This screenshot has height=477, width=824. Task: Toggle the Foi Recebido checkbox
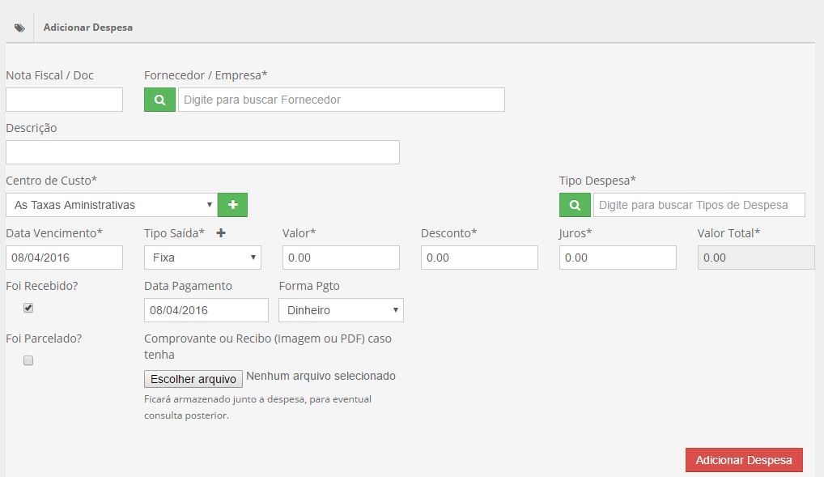pyautogui.click(x=28, y=308)
